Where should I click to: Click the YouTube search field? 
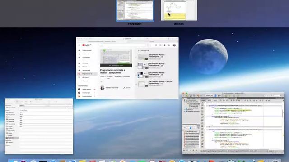point(121,45)
